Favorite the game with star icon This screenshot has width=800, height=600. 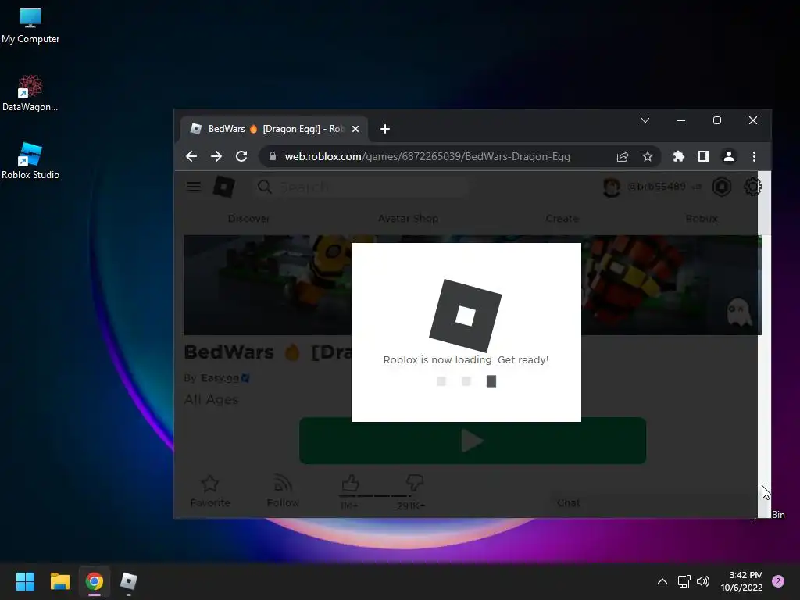[209, 491]
